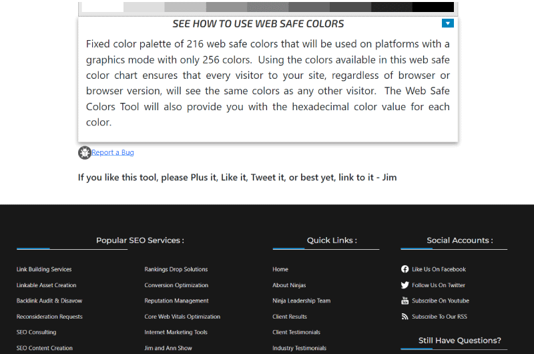Visit the Home quick link
534x354 pixels.
(280, 269)
